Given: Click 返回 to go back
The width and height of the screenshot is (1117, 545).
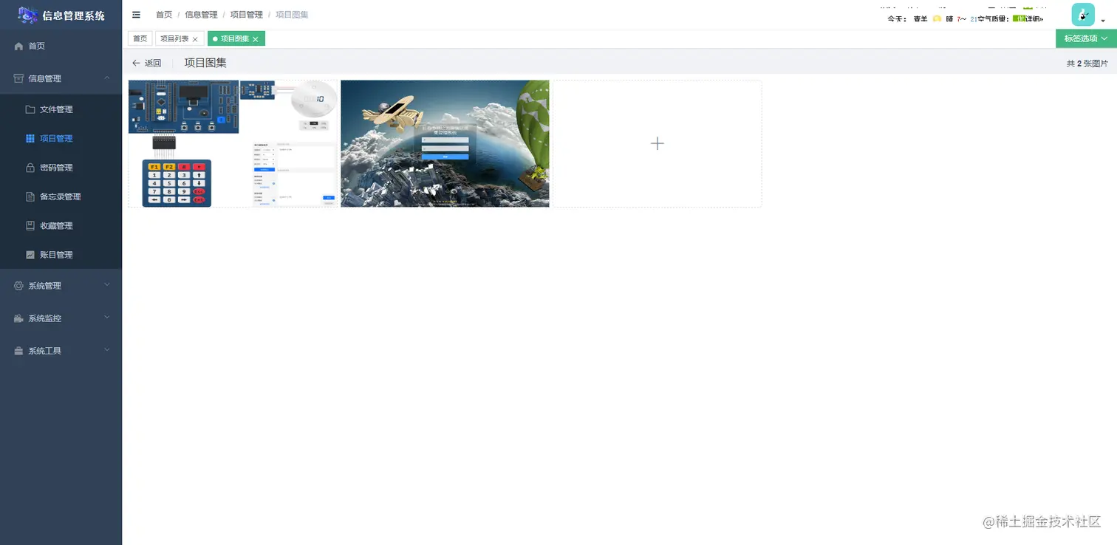Looking at the screenshot, I should pyautogui.click(x=153, y=64).
